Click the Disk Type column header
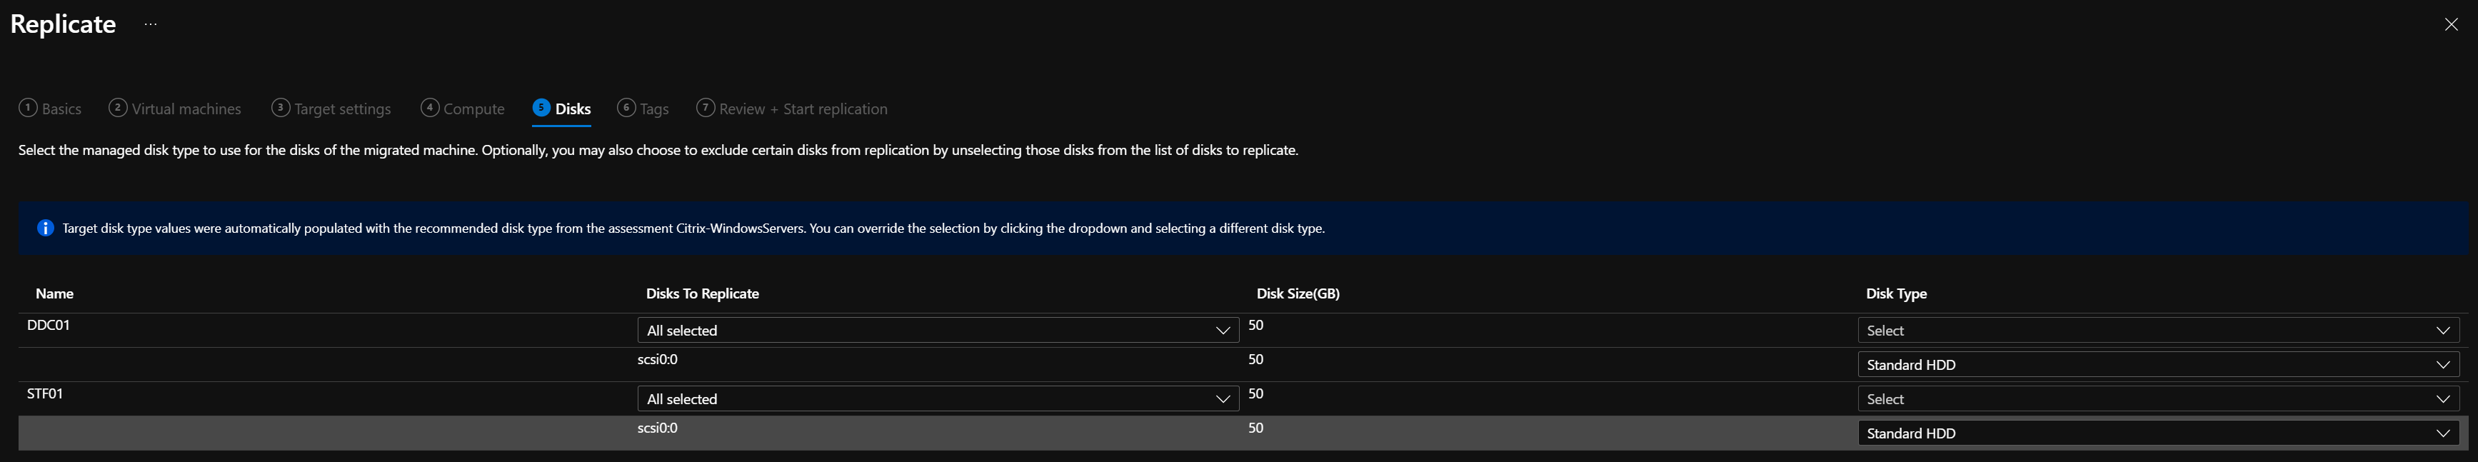The image size is (2478, 462). point(1896,293)
